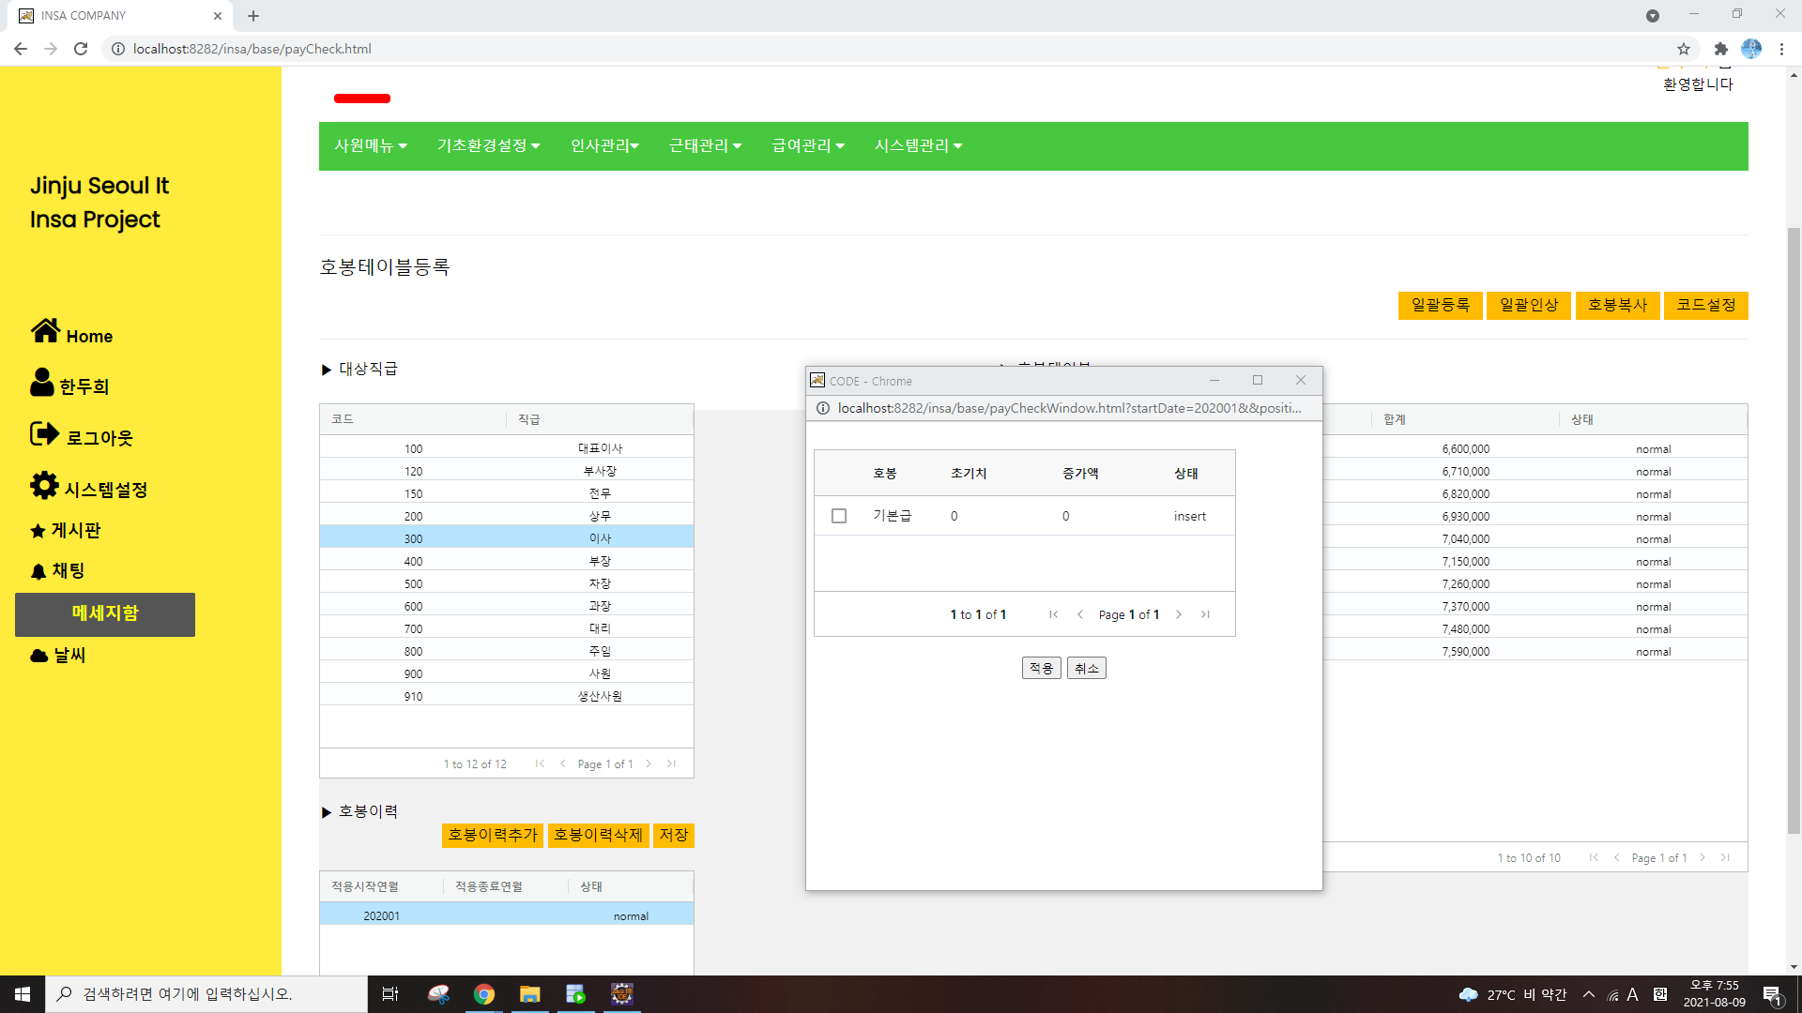1802x1013 pixels.
Task: Click the cloud icon beside 날씨
Action: pos(38,656)
